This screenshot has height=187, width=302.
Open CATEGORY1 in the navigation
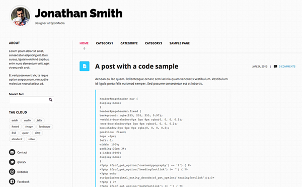[104, 43]
